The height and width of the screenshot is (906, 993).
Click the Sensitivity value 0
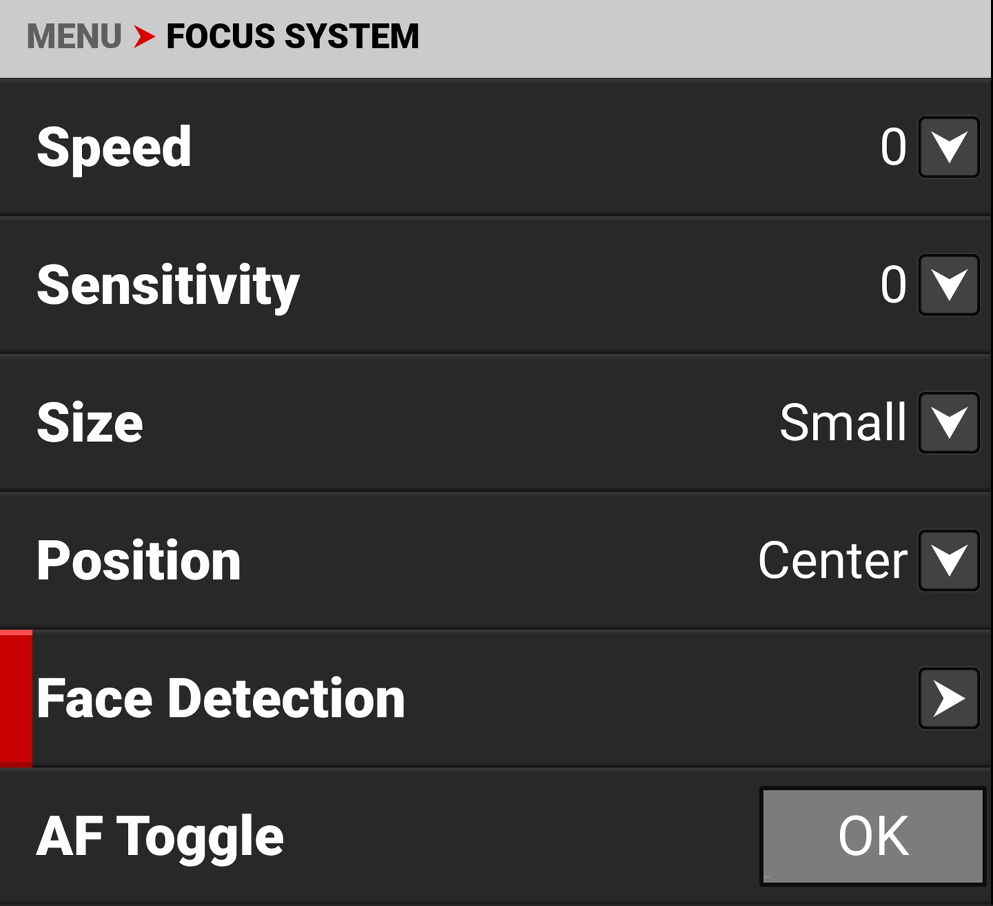[x=892, y=285]
